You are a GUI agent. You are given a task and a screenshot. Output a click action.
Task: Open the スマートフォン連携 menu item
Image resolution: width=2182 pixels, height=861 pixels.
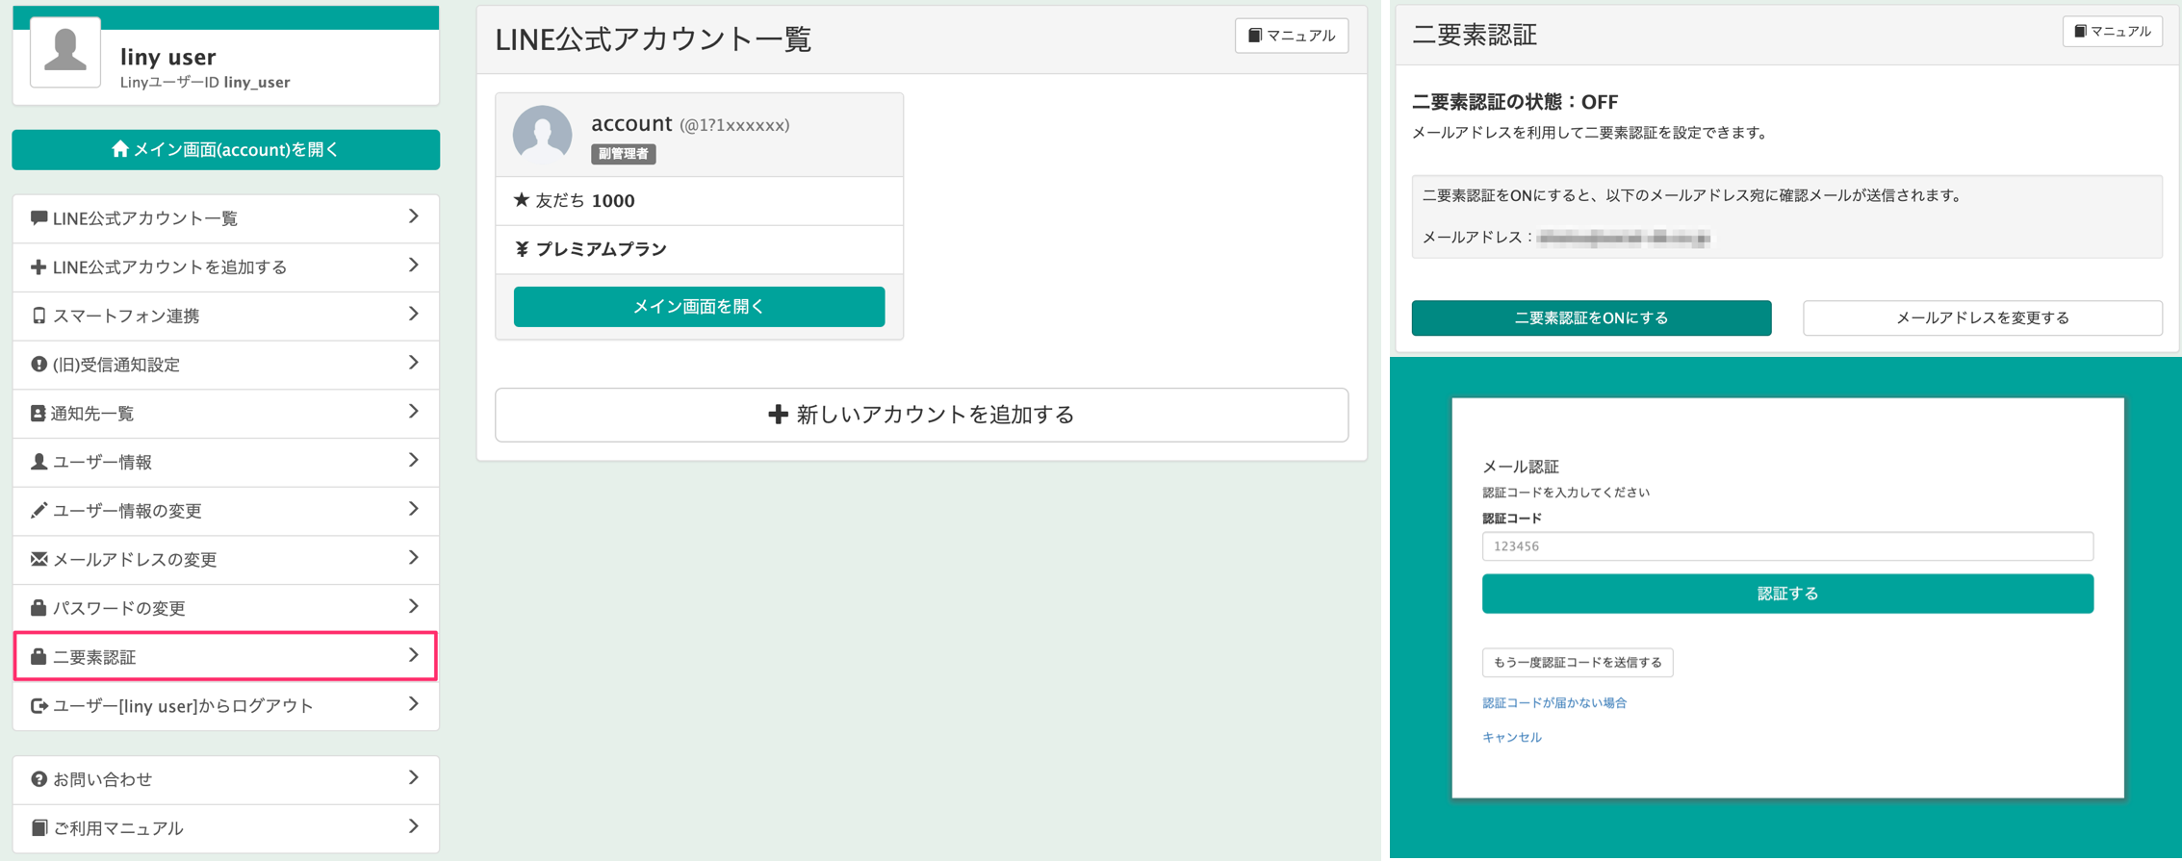(226, 316)
